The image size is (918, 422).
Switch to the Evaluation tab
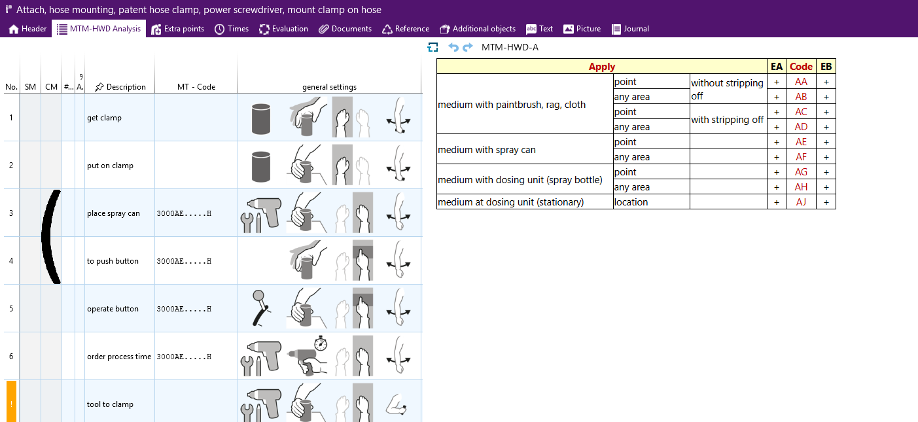[283, 29]
